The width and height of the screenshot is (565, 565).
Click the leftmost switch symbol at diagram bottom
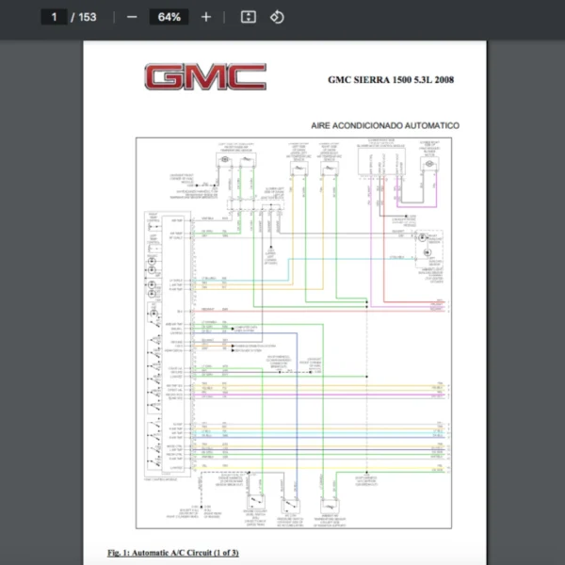257,507
